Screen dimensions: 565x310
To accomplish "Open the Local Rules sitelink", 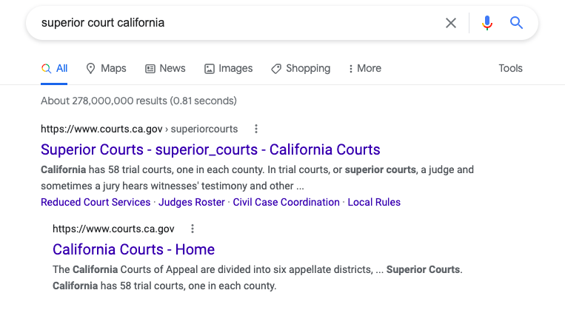I will (374, 202).
